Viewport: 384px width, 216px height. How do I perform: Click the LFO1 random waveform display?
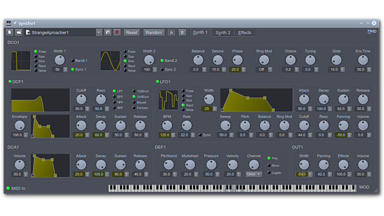click(168, 100)
